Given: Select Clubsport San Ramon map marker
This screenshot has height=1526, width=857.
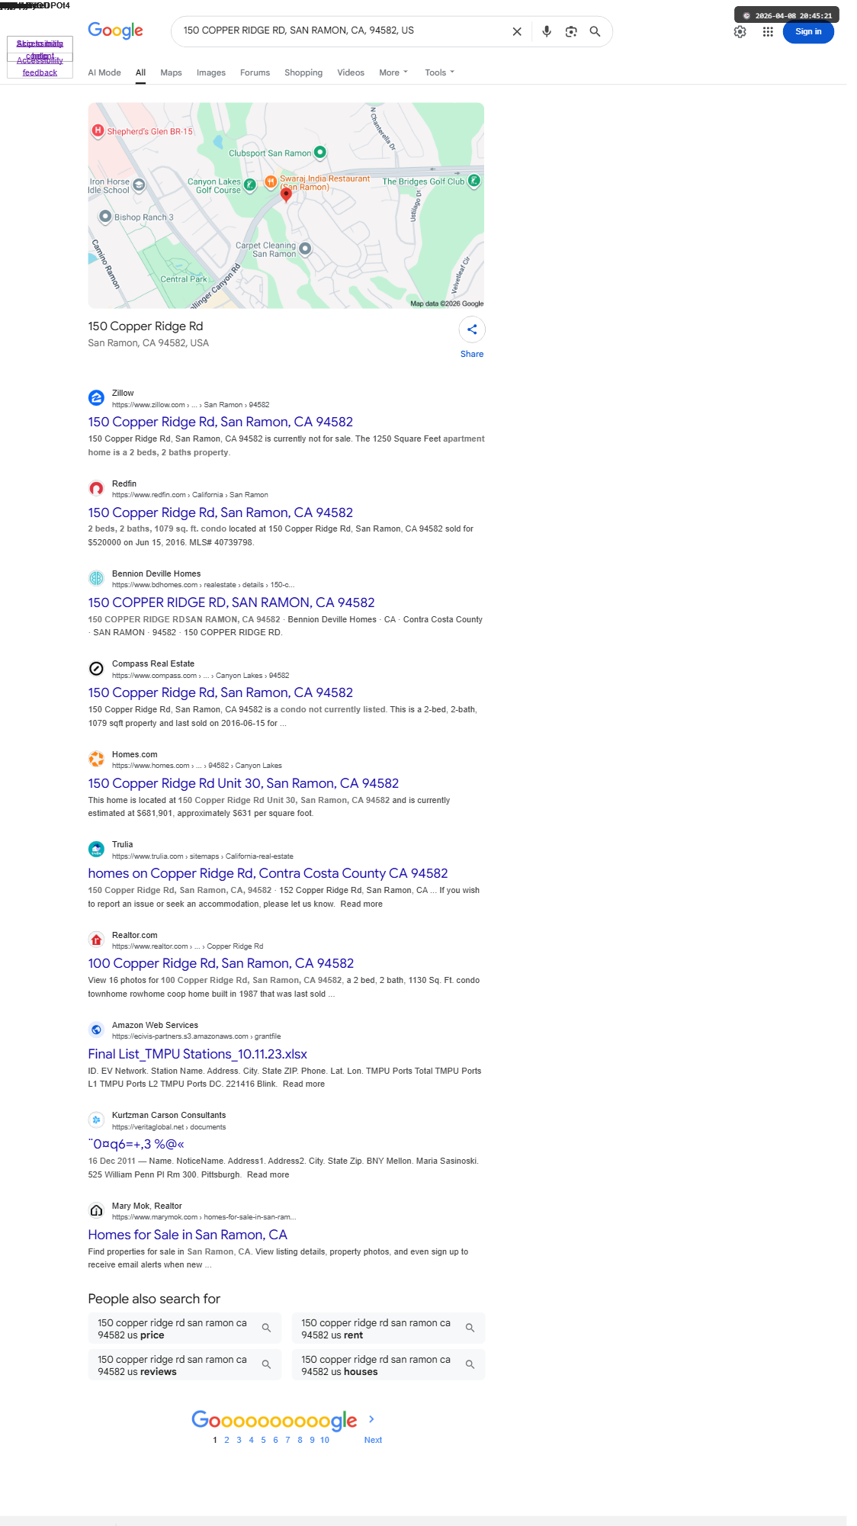Looking at the screenshot, I should point(320,153).
